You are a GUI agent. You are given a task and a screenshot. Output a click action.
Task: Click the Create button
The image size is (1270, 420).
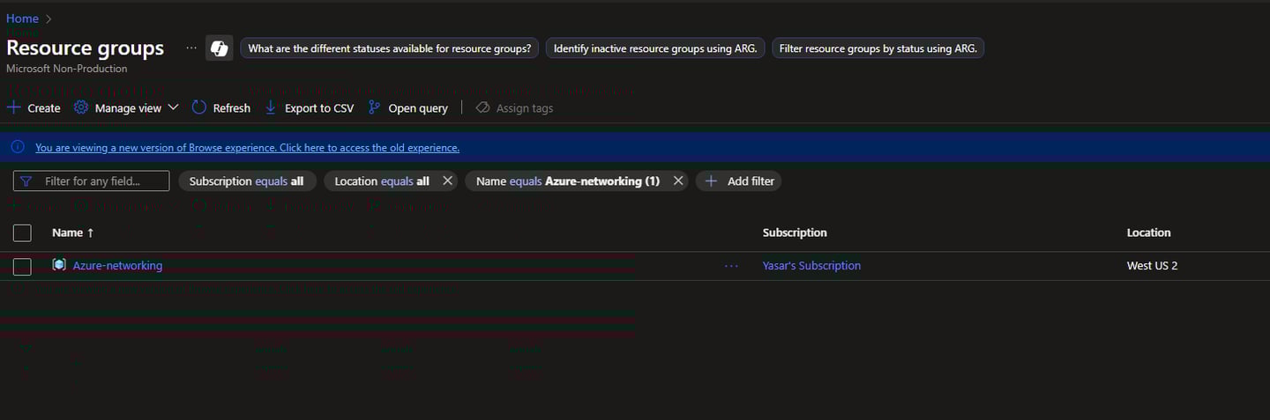click(34, 108)
